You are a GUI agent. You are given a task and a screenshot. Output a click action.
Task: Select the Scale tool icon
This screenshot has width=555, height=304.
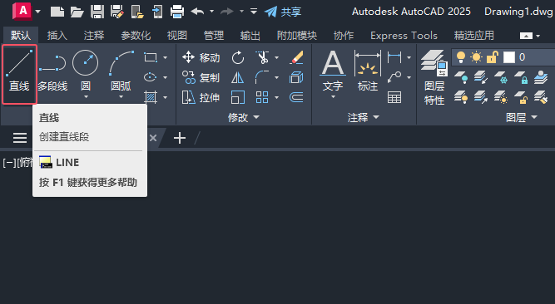click(x=238, y=97)
